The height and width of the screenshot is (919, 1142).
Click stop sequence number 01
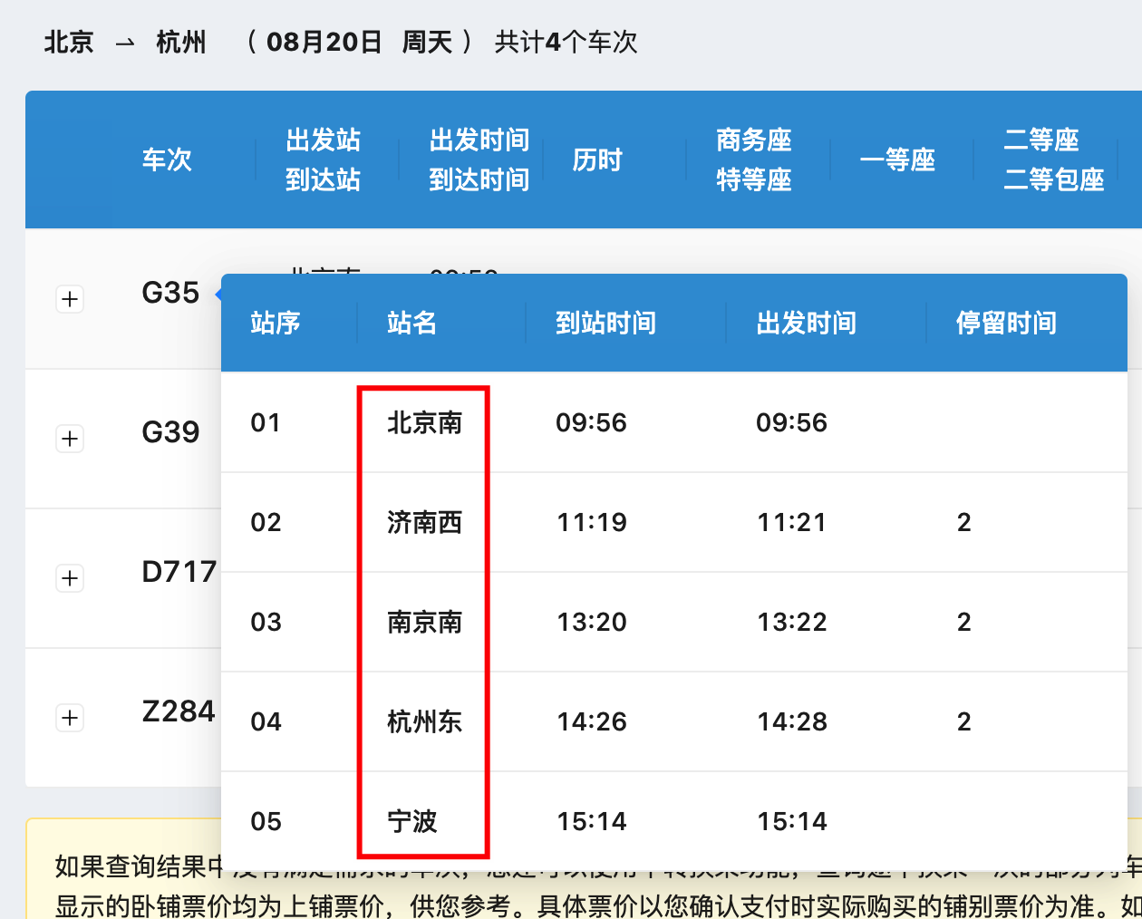(266, 422)
